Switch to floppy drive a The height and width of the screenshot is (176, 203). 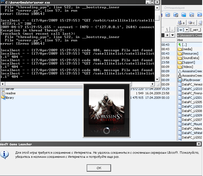[182, 23]
